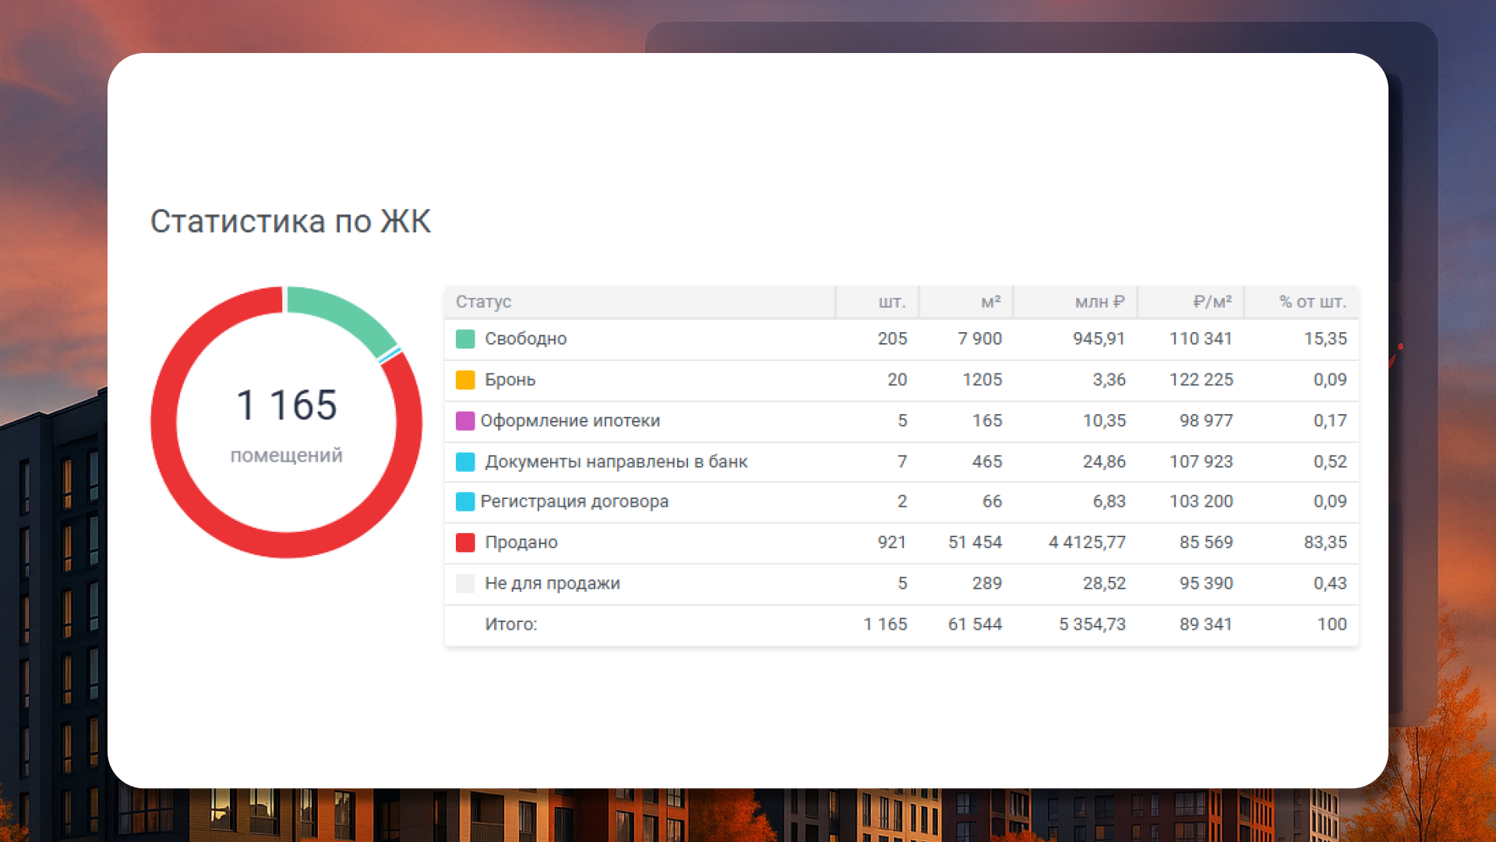The image size is (1496, 842).
Task: Sort table by Статус column header
Action: (483, 302)
